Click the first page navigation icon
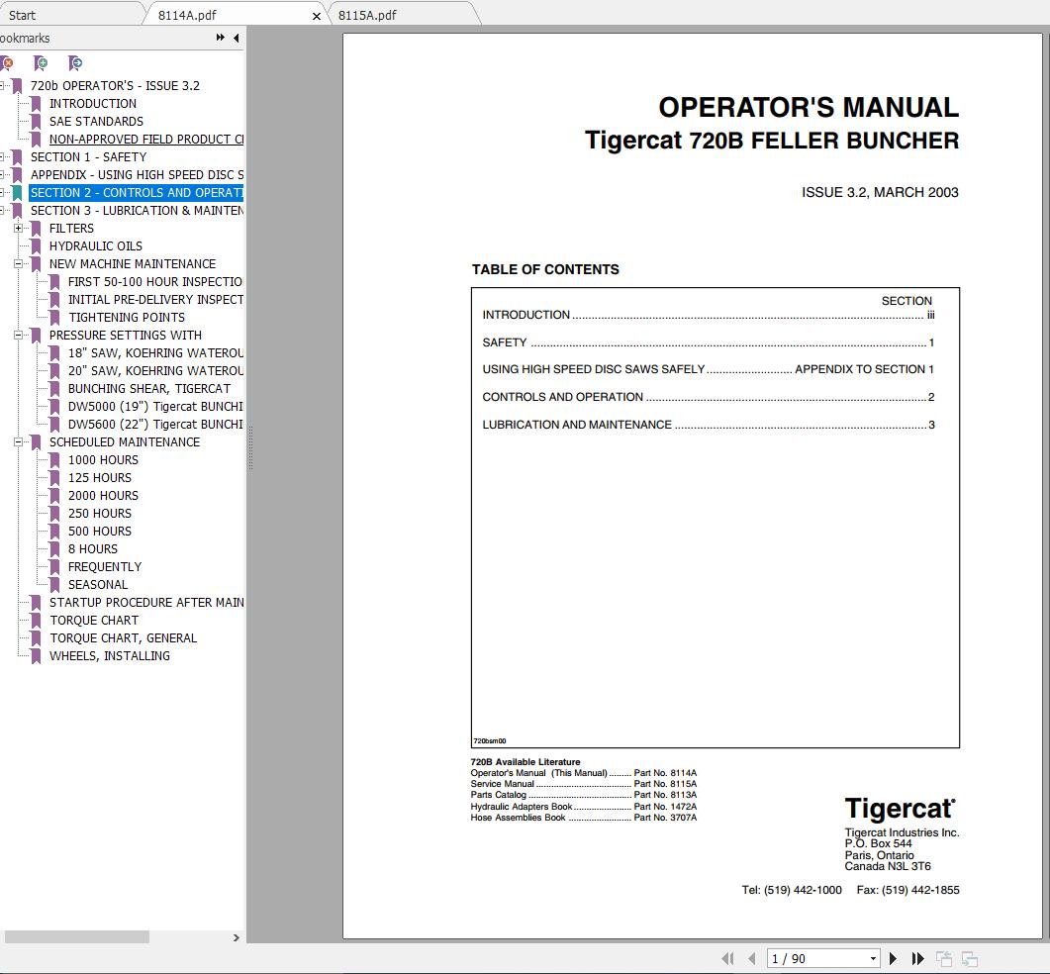This screenshot has height=974, width=1050. click(x=728, y=958)
